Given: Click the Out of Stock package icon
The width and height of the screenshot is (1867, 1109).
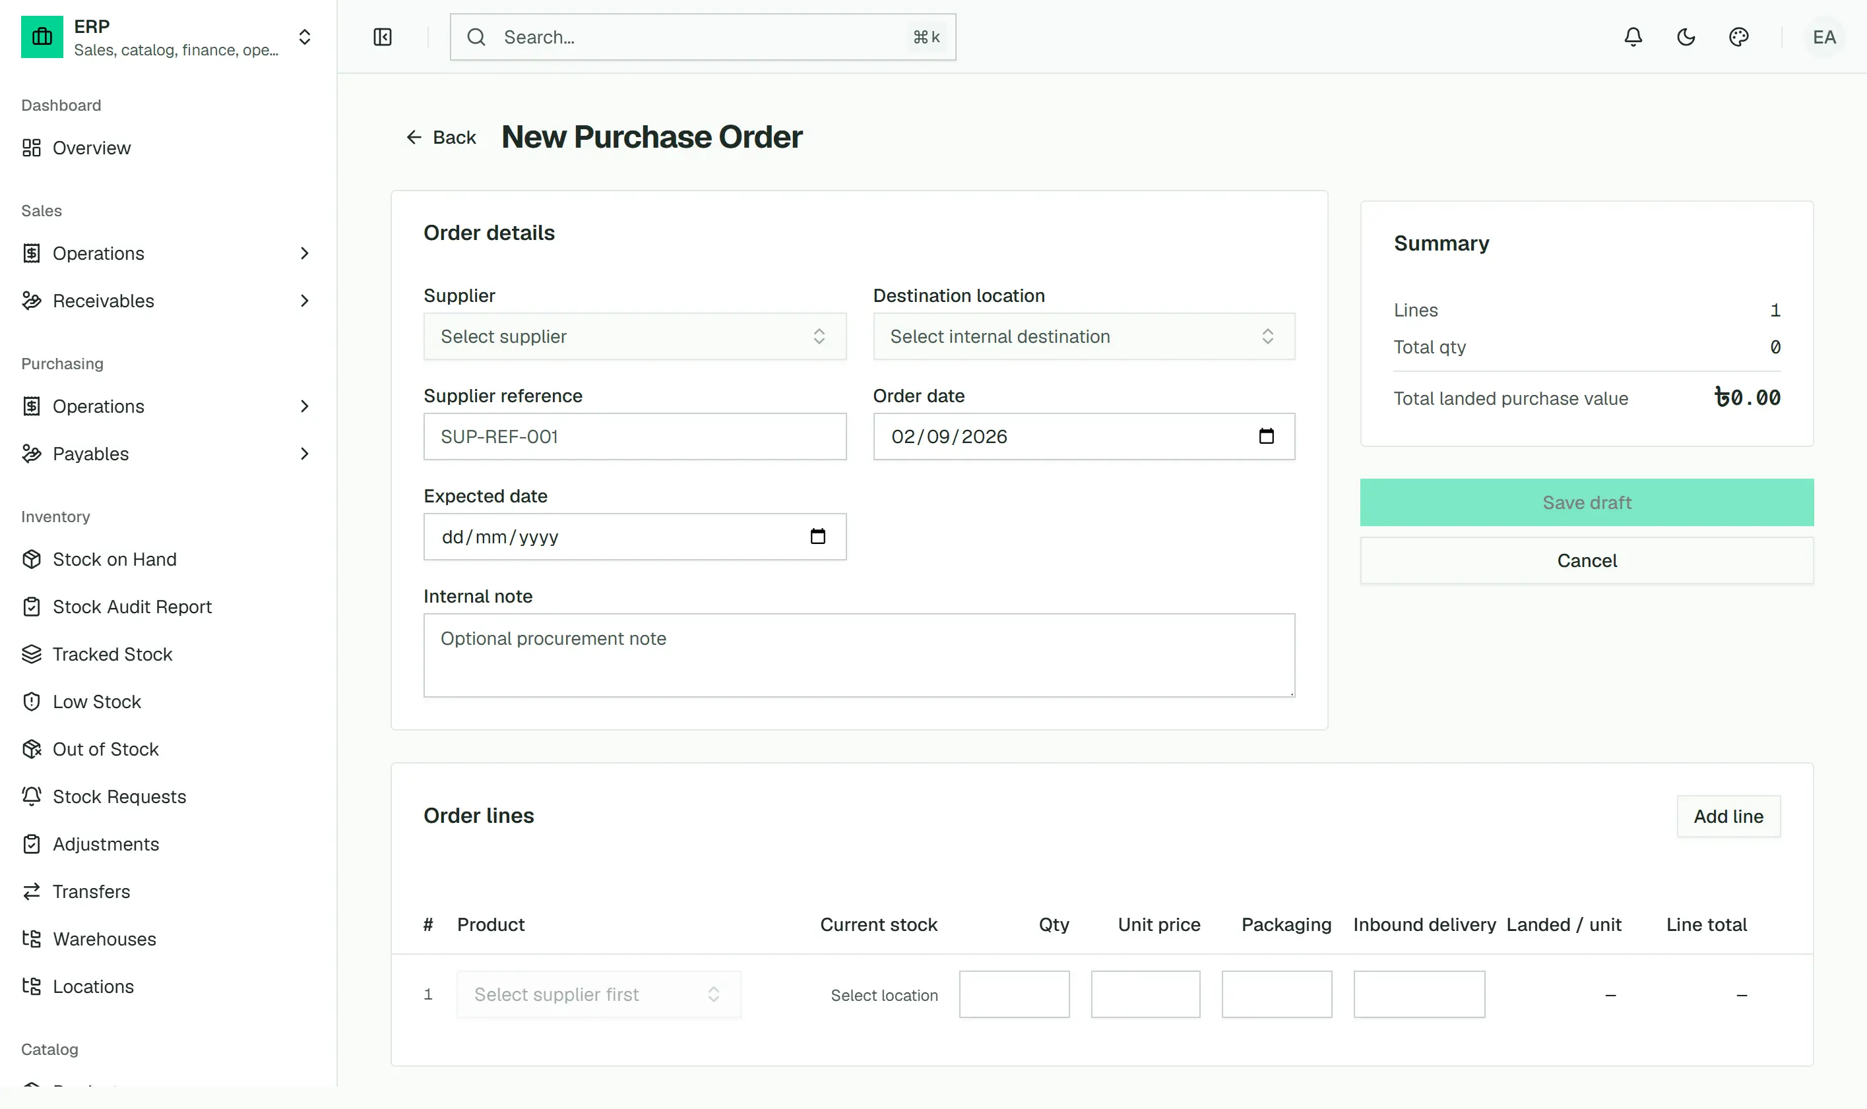Looking at the screenshot, I should 32,749.
